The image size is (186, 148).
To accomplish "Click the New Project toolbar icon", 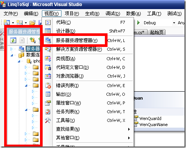I will [x=7, y=23].
